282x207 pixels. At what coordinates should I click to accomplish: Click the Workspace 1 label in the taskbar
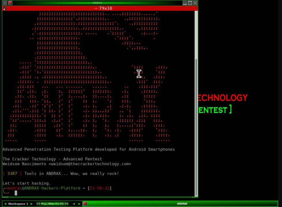[x=18, y=204]
